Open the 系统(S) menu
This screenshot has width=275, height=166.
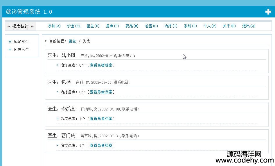tap(190, 26)
